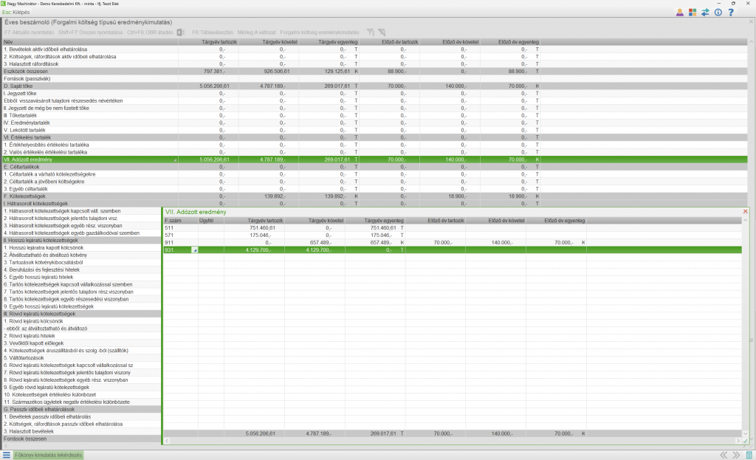Click left arrow of detail horizontal scrollbar
Screen dimensions: 756x460
167,441
